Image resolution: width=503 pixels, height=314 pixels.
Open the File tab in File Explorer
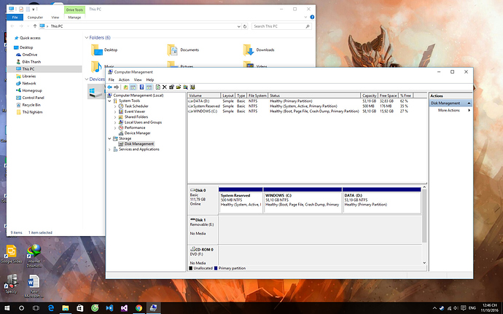[15, 17]
